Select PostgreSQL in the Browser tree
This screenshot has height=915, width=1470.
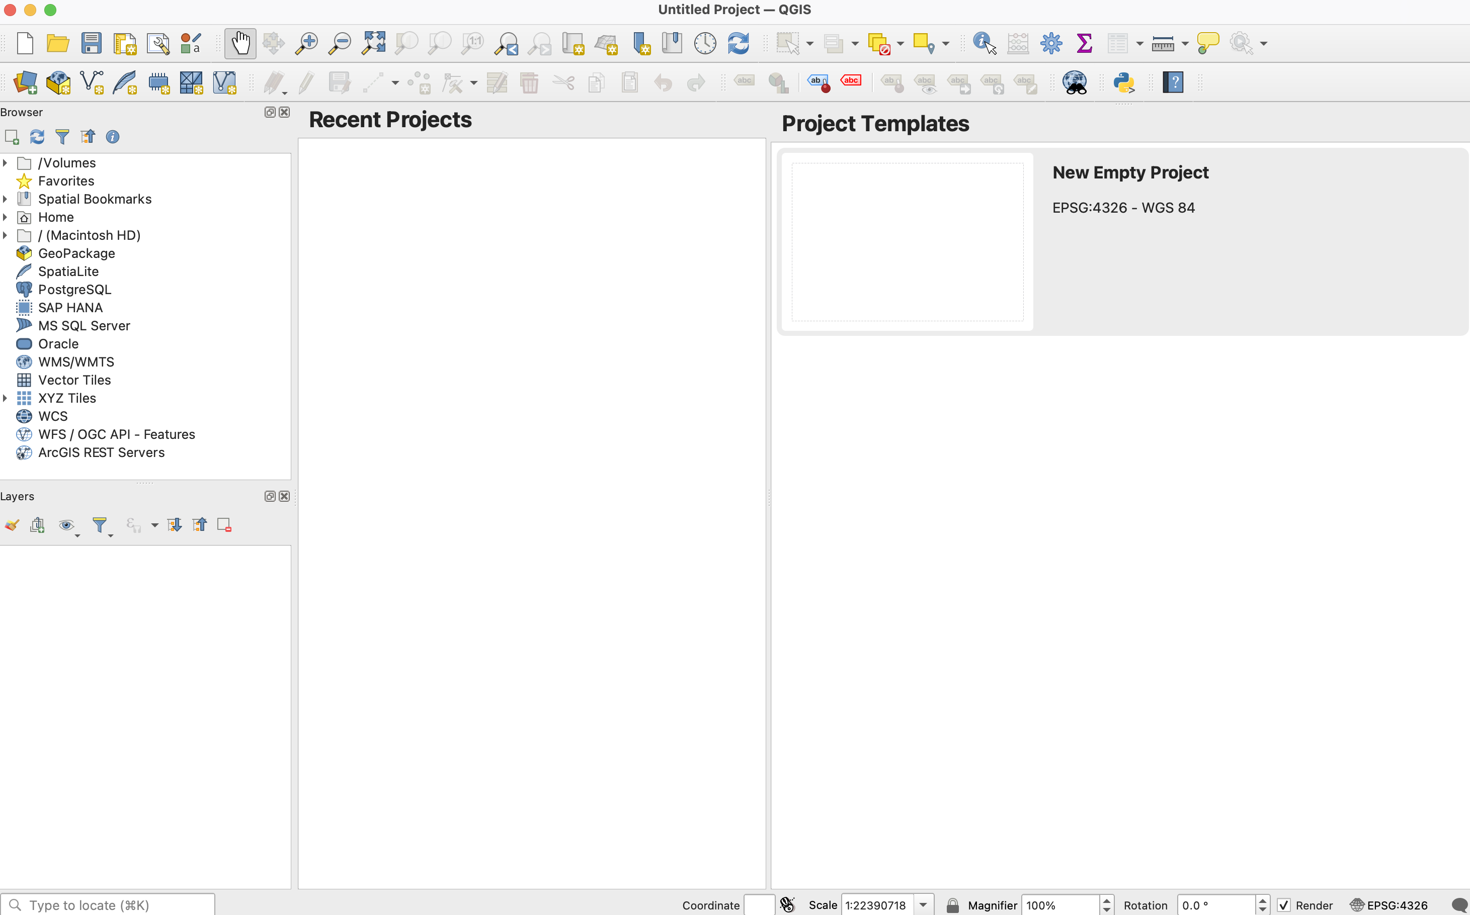click(74, 290)
